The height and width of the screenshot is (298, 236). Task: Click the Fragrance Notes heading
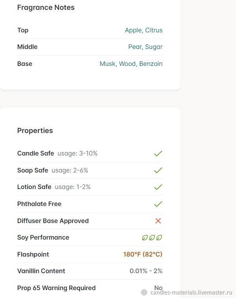(46, 7)
